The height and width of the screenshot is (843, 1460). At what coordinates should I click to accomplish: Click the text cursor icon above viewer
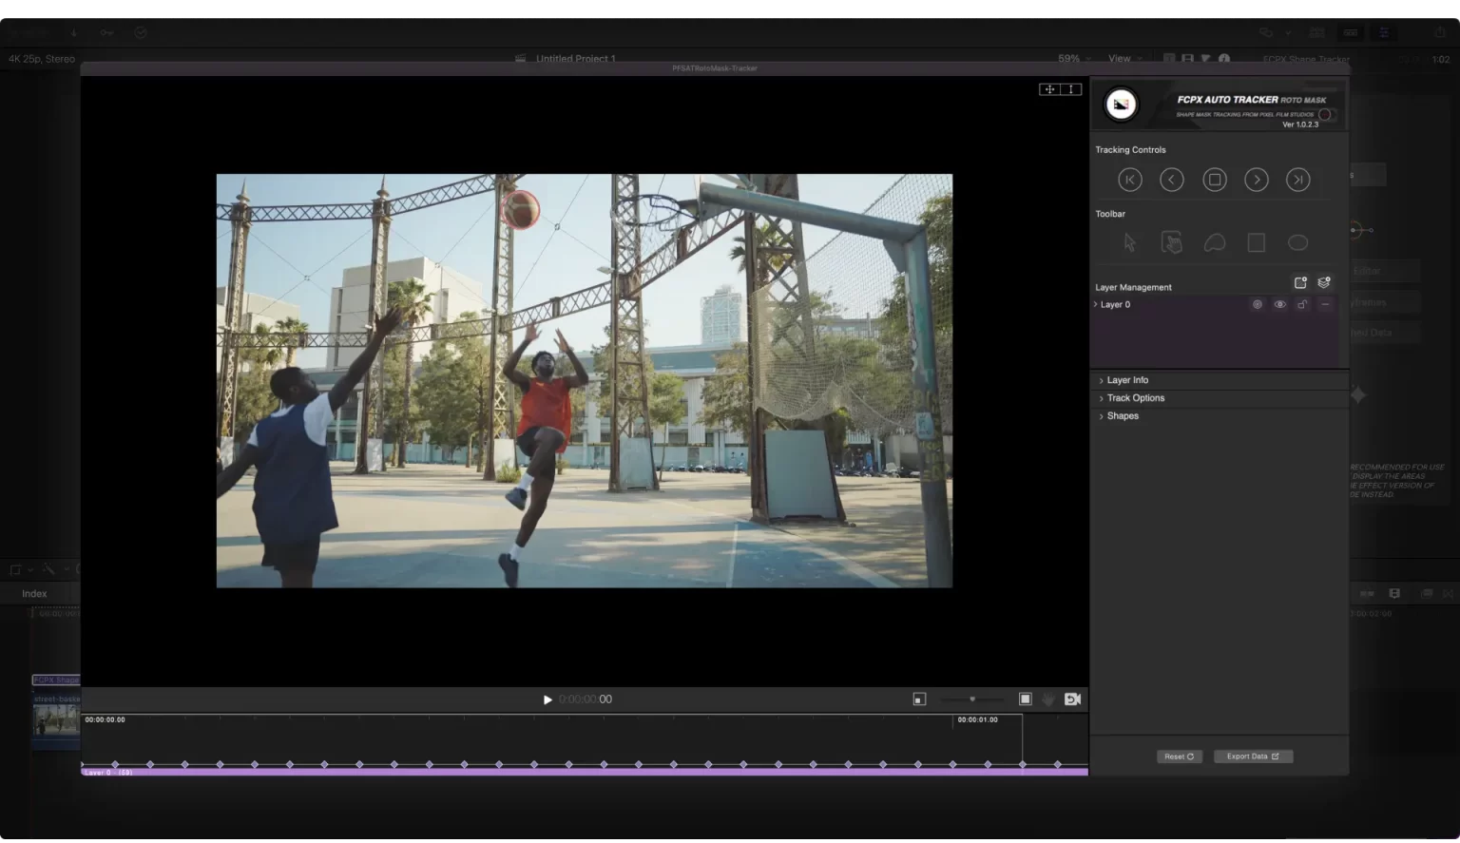point(1071,89)
